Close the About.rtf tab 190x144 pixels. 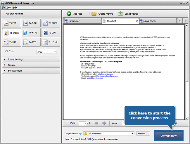pos(137,21)
